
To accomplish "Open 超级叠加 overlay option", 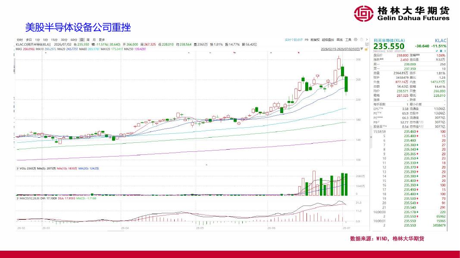I will [x=328, y=40].
